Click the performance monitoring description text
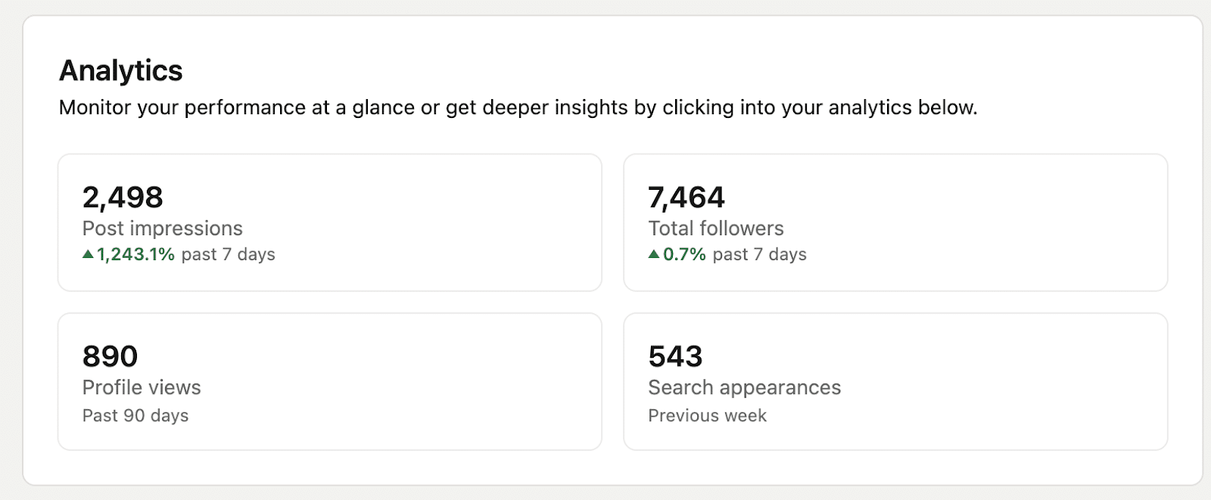 click(518, 107)
